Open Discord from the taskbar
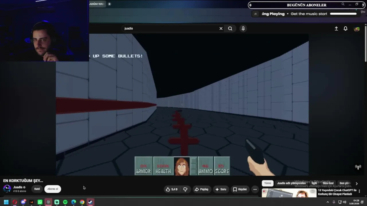The width and height of the screenshot is (367, 206). [23, 202]
